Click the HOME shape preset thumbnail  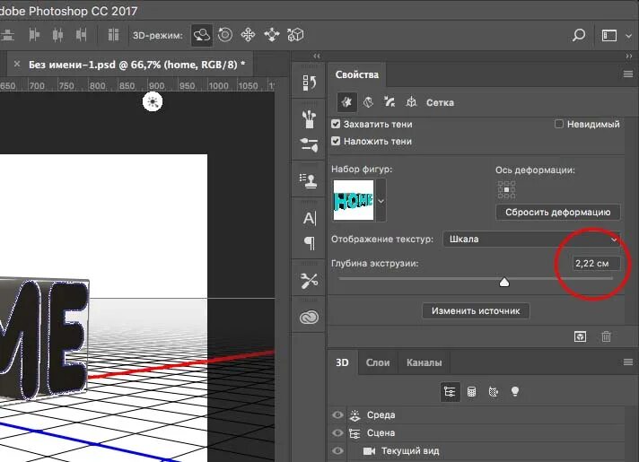(354, 200)
